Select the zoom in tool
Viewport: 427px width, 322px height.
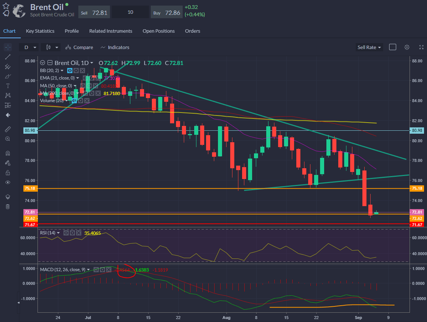click(x=8, y=139)
